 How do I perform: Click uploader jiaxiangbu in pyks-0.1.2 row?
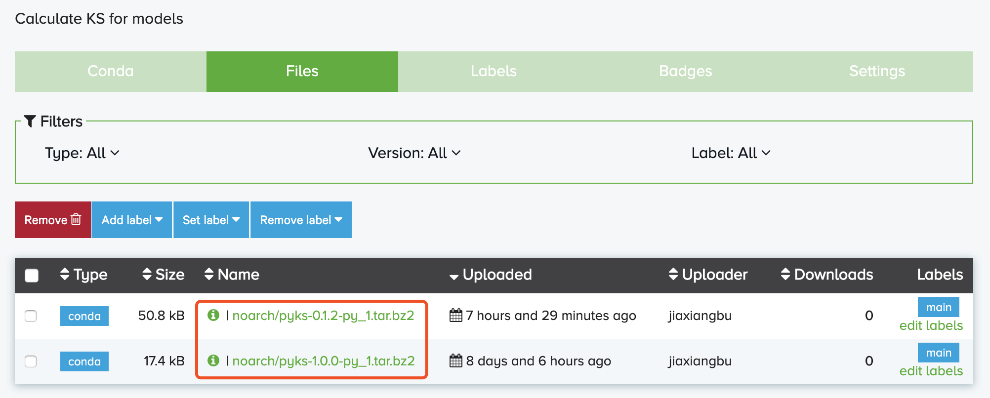pos(700,316)
